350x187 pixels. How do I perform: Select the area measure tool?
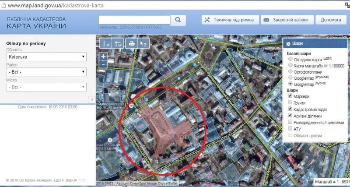click(x=117, y=43)
